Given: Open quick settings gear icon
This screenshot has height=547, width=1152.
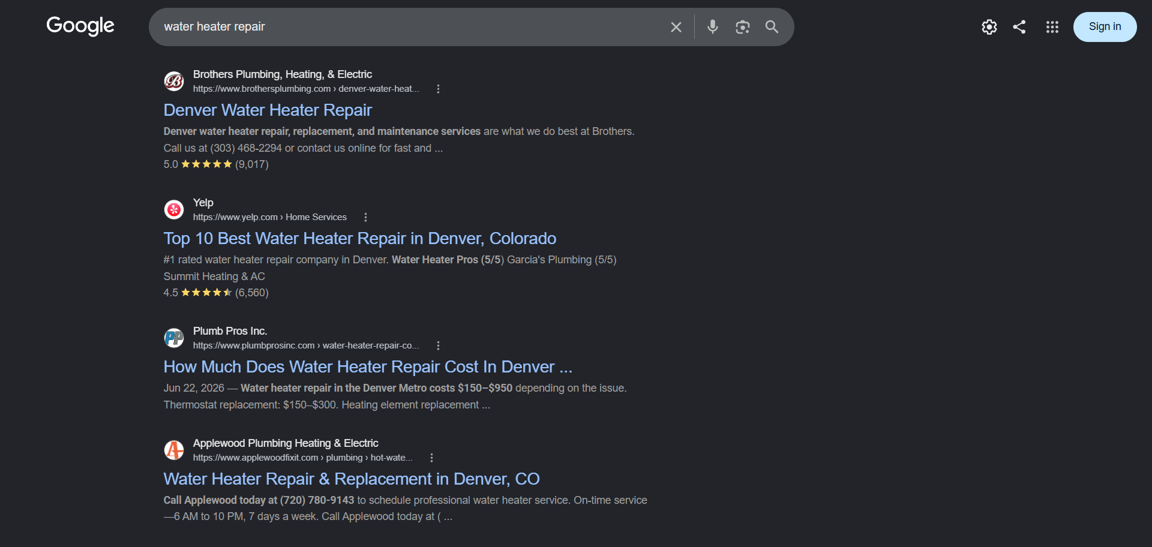Looking at the screenshot, I should point(989,27).
